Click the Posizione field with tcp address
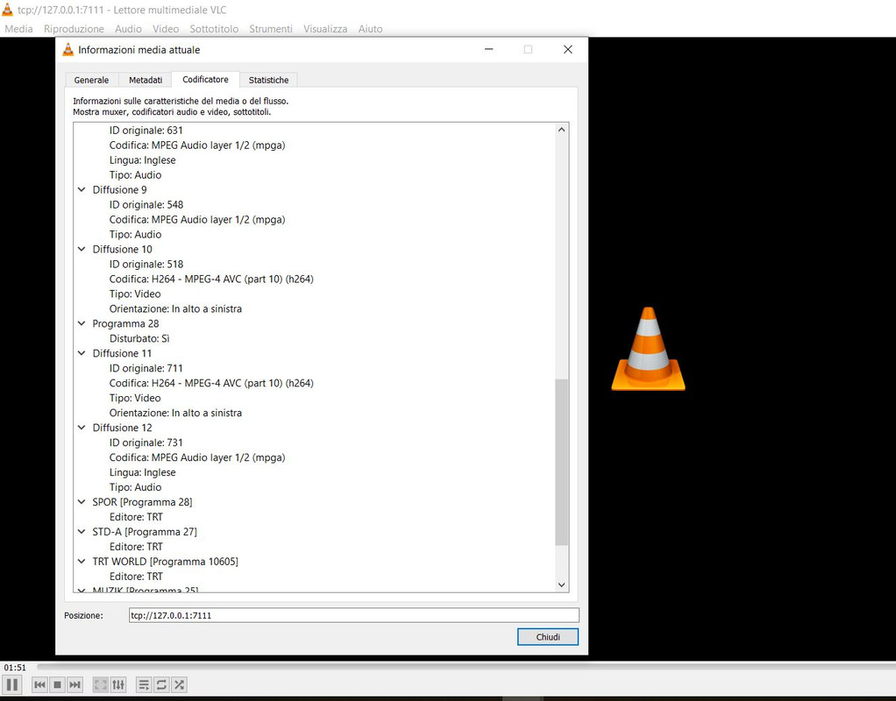 353,615
